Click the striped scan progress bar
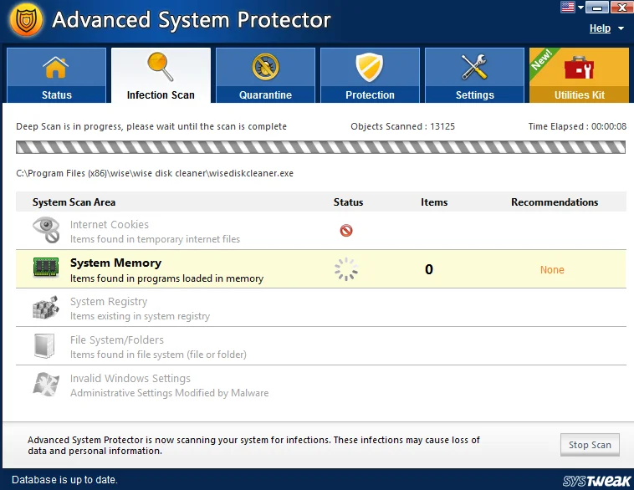 (320, 147)
